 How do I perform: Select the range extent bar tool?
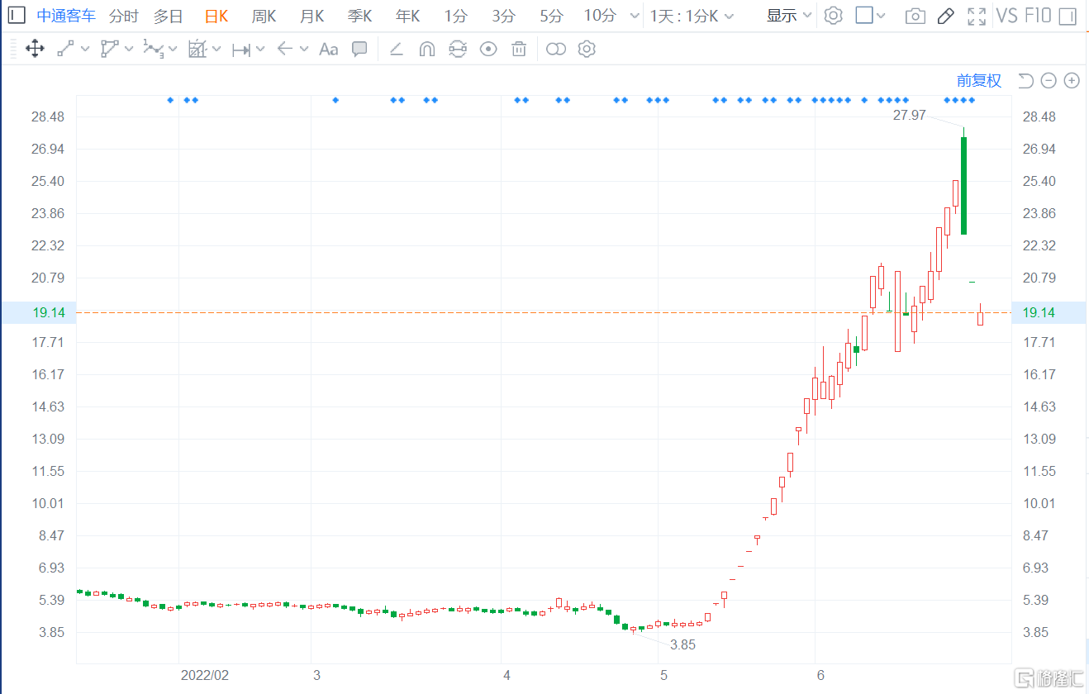click(x=241, y=50)
